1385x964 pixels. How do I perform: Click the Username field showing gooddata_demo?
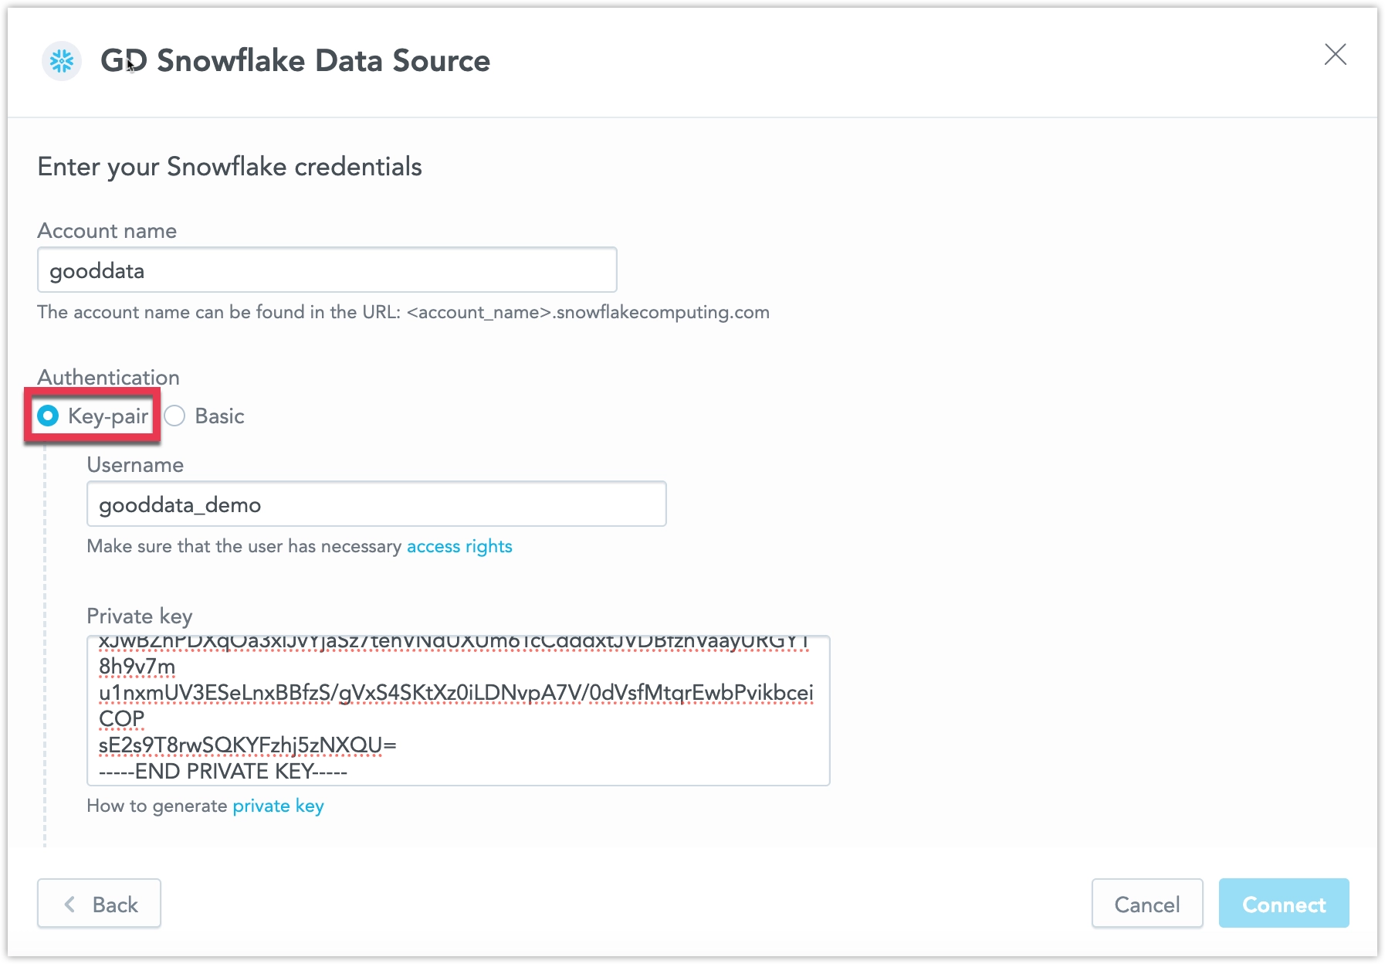376,504
